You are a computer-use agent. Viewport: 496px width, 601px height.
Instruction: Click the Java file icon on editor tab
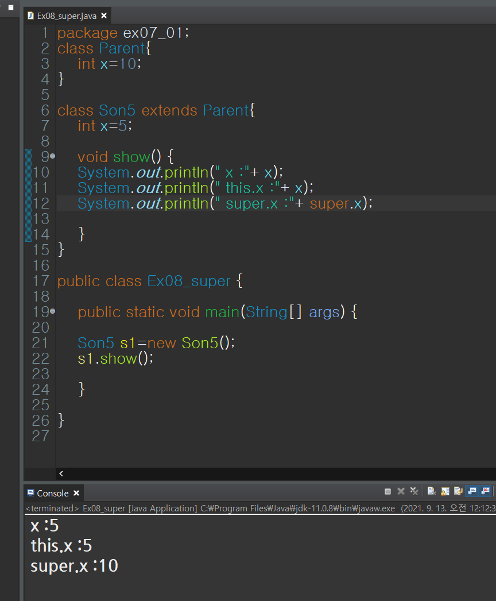click(30, 16)
